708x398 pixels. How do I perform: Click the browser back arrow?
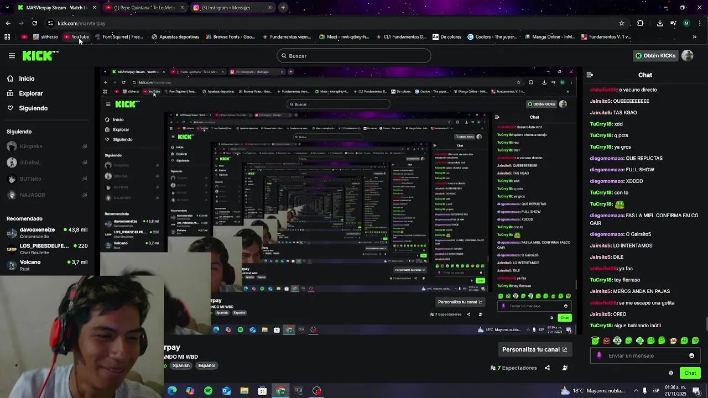(x=8, y=23)
